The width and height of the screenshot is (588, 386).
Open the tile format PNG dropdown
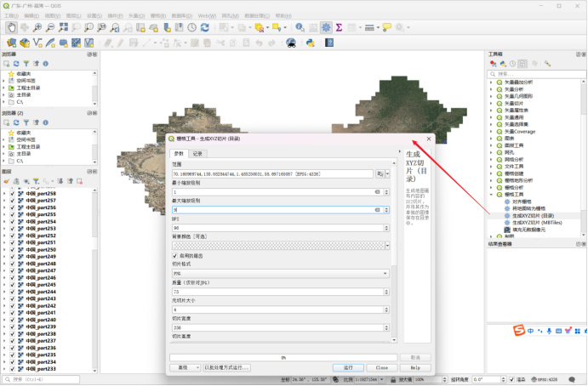(x=281, y=274)
